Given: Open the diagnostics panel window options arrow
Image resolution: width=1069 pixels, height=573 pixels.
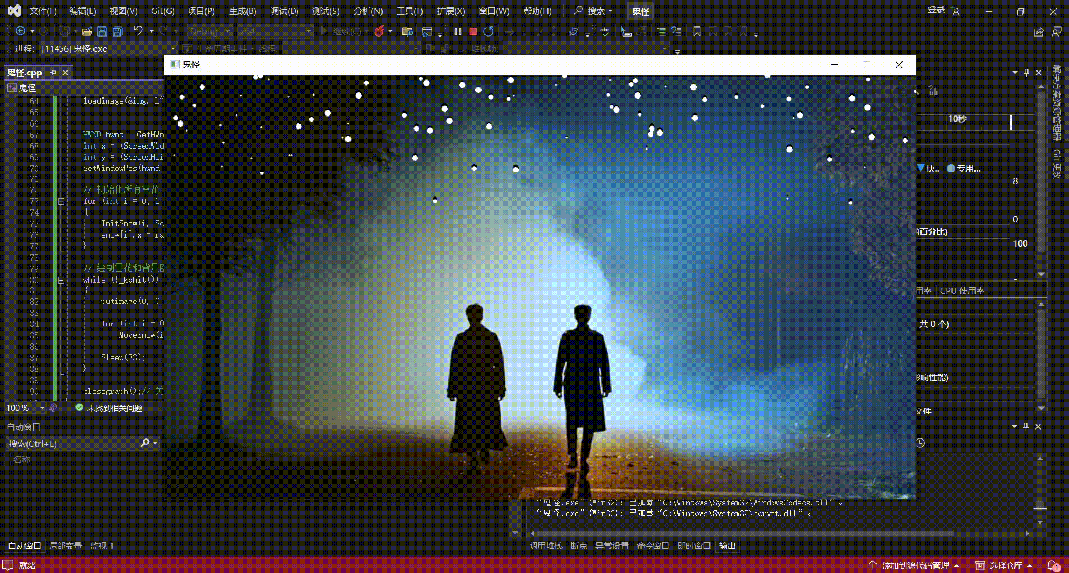Looking at the screenshot, I should 1015,73.
